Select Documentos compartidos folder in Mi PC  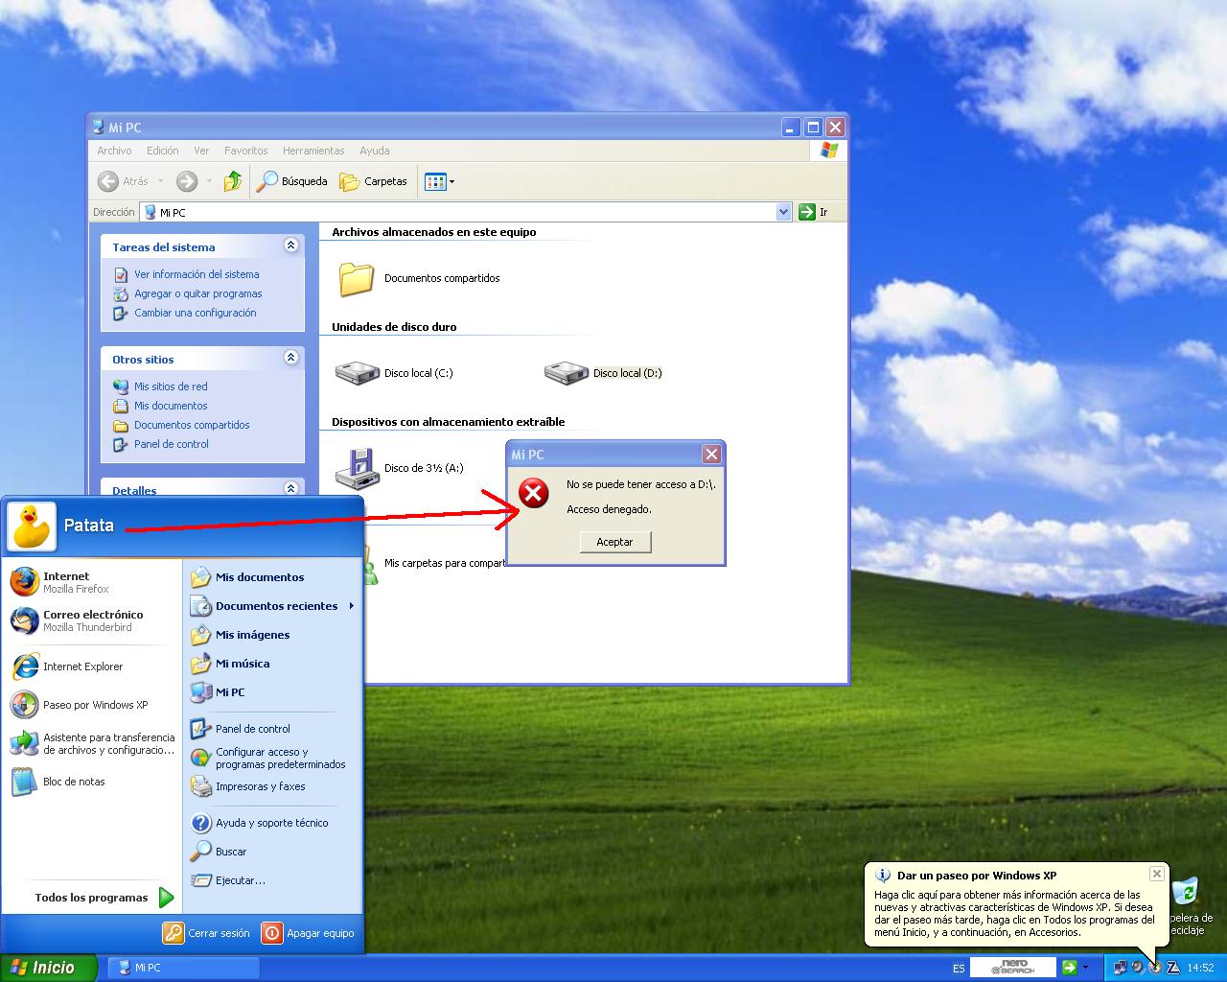[x=418, y=278]
